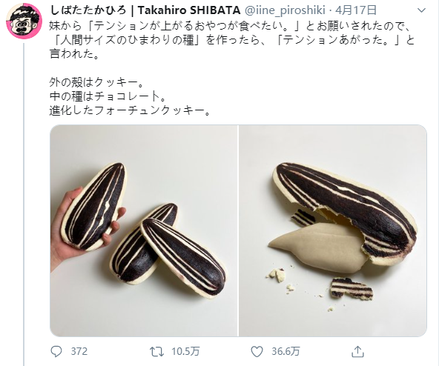Click the line 中の種はチョコレート
439x366 pixels.
point(108,96)
